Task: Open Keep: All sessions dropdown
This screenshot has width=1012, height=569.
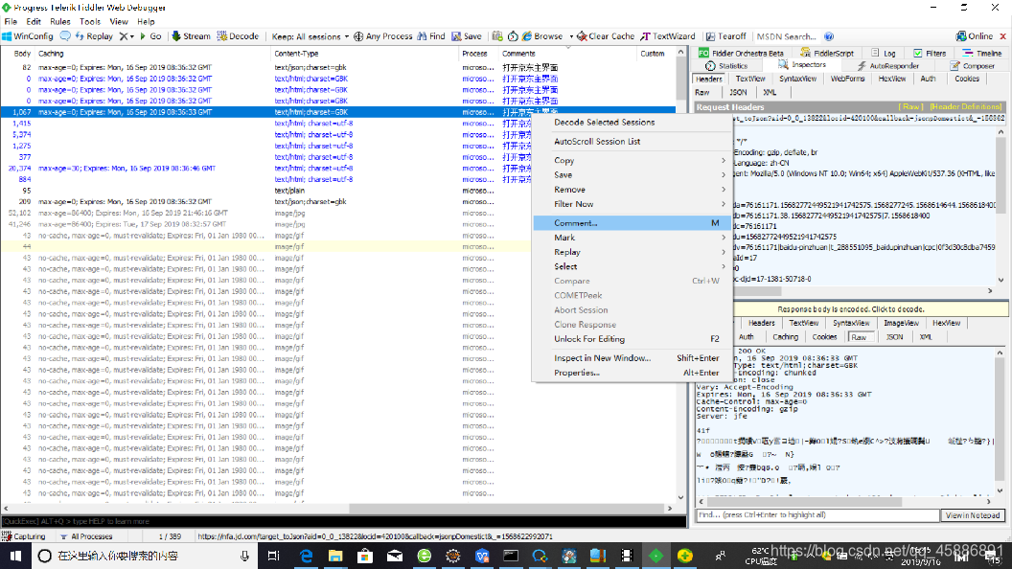Action: [310, 36]
